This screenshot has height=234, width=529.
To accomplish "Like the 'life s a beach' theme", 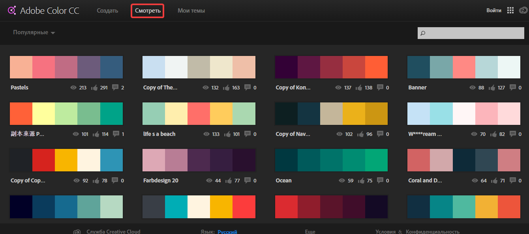I will (229, 134).
